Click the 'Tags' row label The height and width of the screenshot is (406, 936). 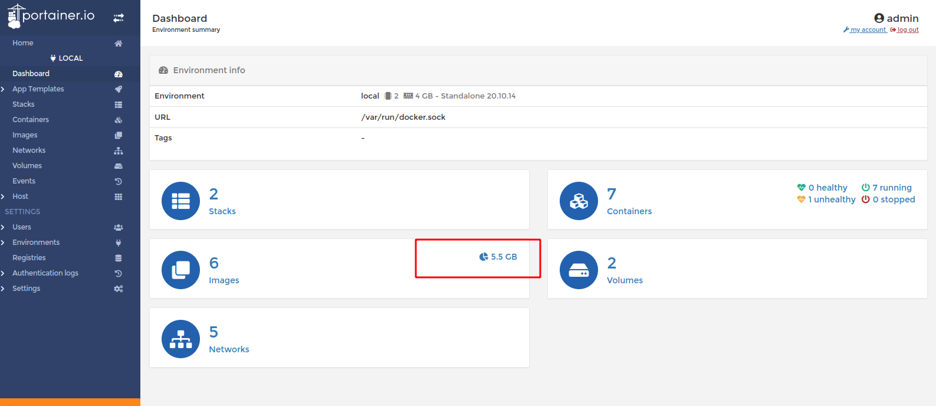(x=163, y=138)
